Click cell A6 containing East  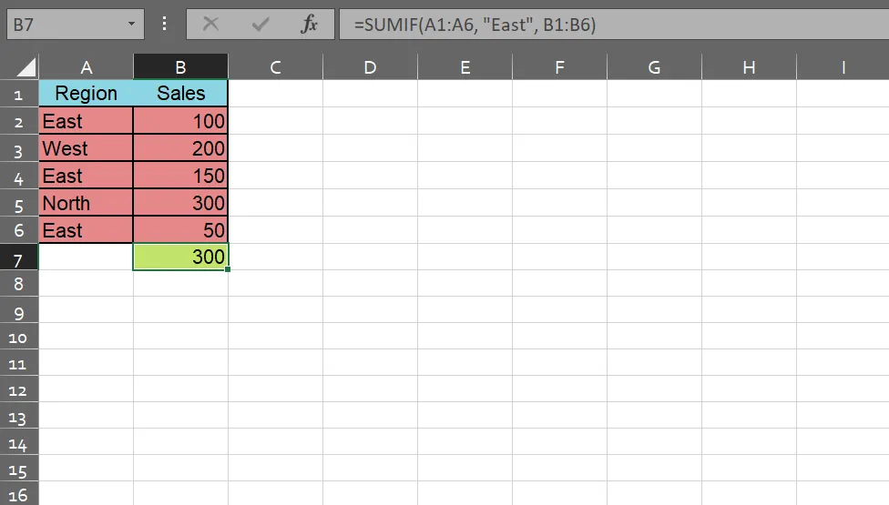(x=87, y=230)
